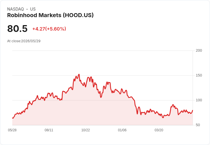The image size is (210, 145).
Task: Click the 01/06 date axis label
Action: 122,130
